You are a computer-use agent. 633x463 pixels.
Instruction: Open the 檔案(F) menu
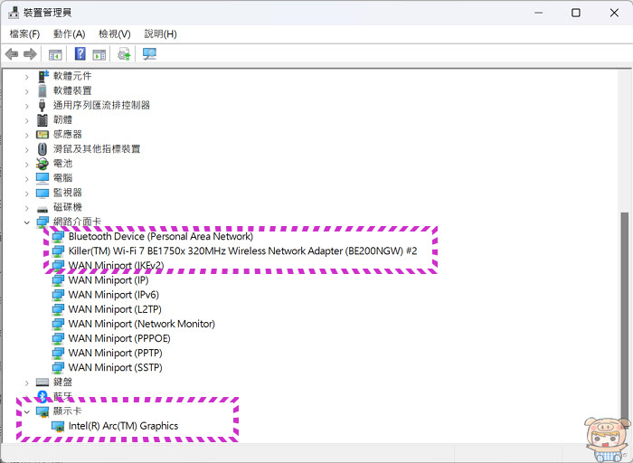pos(24,33)
